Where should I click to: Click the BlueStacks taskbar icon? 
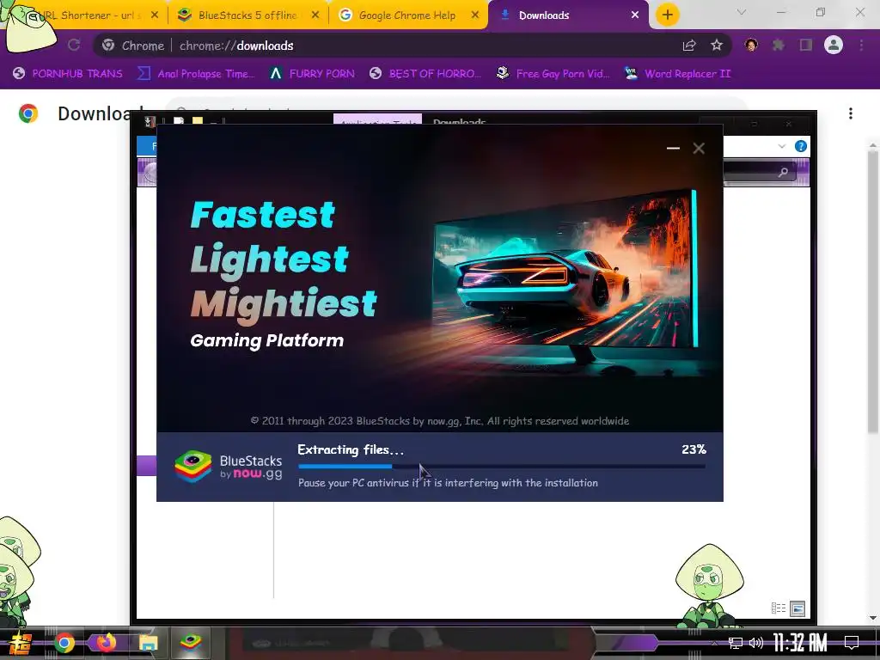[191, 643]
